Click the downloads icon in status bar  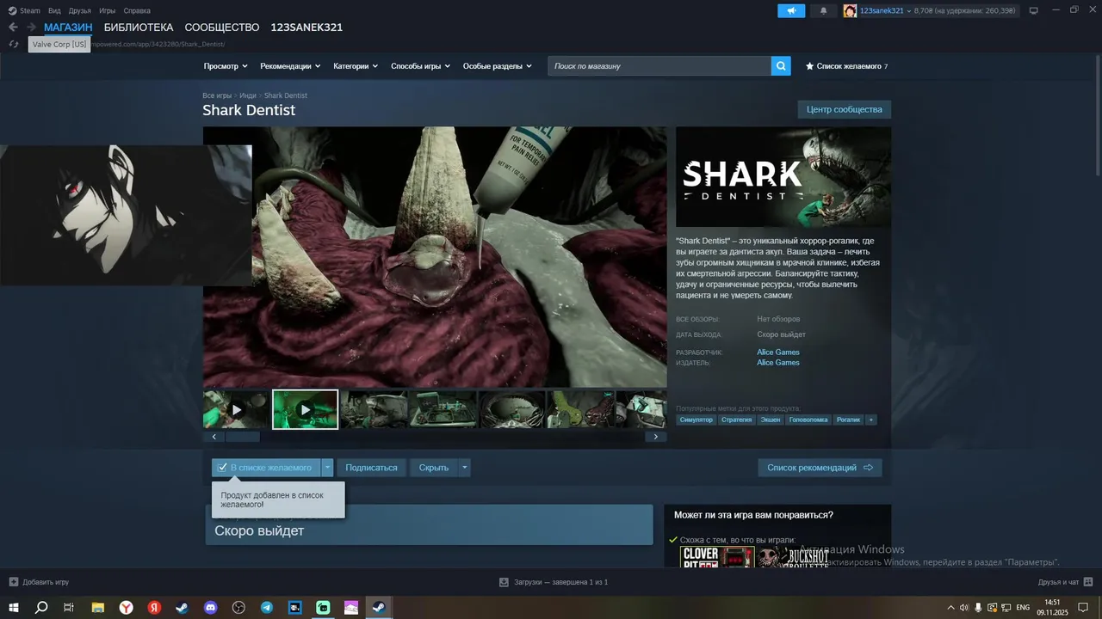click(x=504, y=582)
